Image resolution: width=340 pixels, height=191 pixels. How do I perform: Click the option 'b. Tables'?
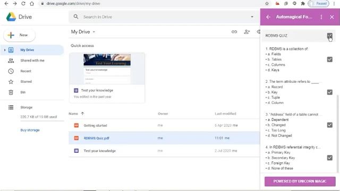[x=274, y=59]
